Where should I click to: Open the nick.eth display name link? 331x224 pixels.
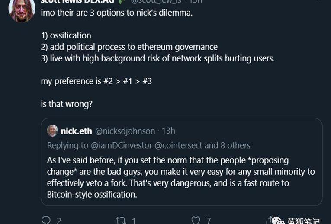(76, 131)
